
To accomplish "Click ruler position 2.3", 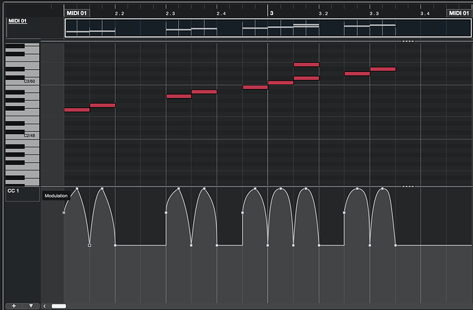I will (x=170, y=14).
